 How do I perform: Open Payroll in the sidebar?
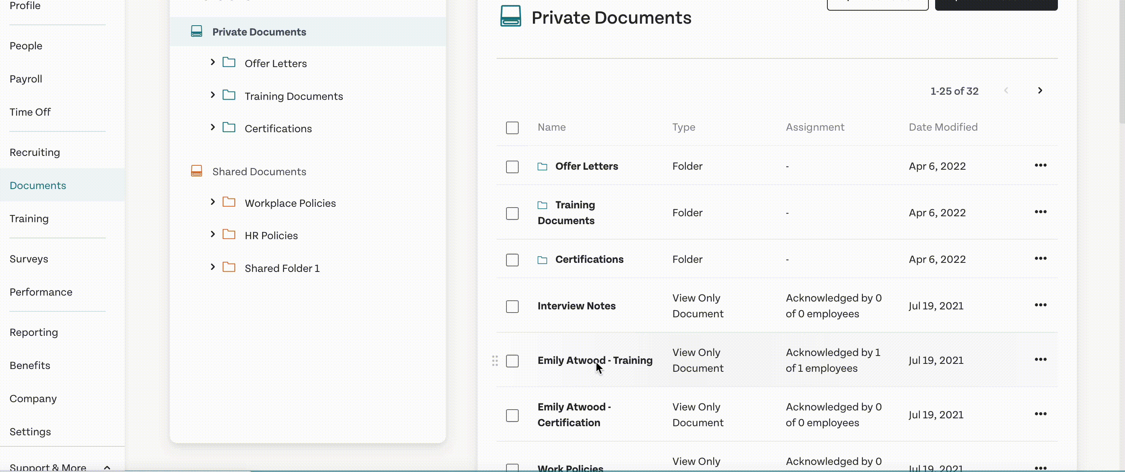(26, 79)
